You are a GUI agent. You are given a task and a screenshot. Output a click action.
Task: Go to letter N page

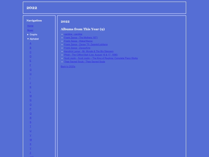[x=31, y=100]
